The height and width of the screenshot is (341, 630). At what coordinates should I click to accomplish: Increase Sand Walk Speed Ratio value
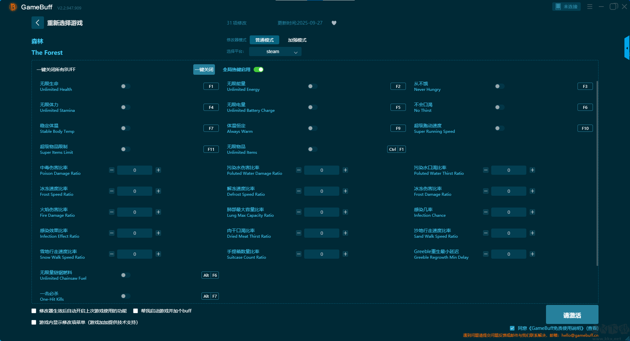tap(532, 233)
